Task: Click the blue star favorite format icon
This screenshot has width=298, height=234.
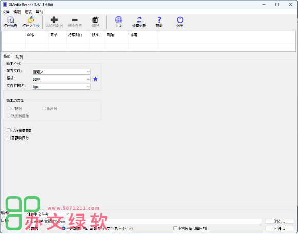Action: (x=95, y=79)
